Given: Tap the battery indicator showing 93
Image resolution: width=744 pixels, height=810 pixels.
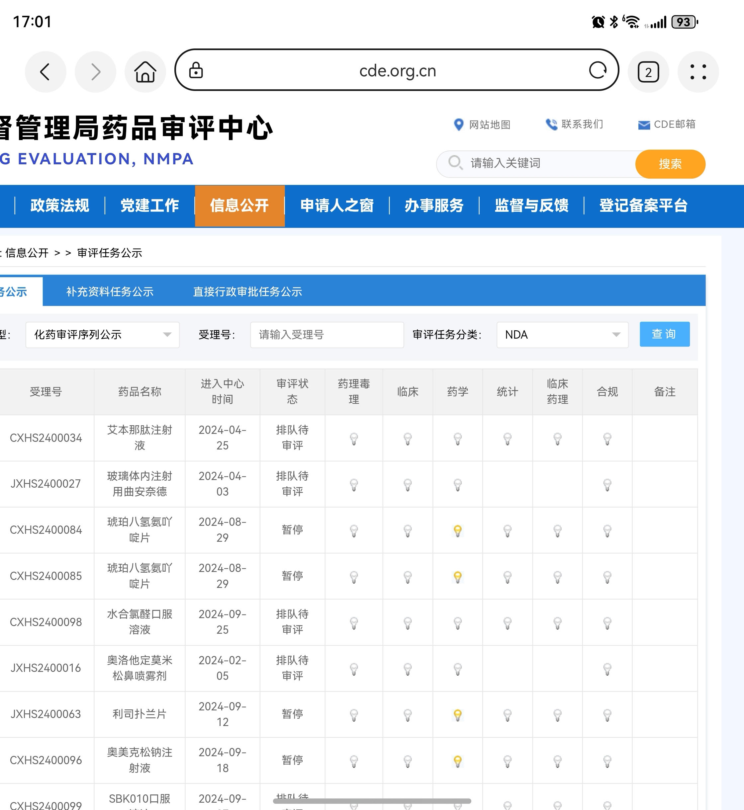Looking at the screenshot, I should [685, 22].
